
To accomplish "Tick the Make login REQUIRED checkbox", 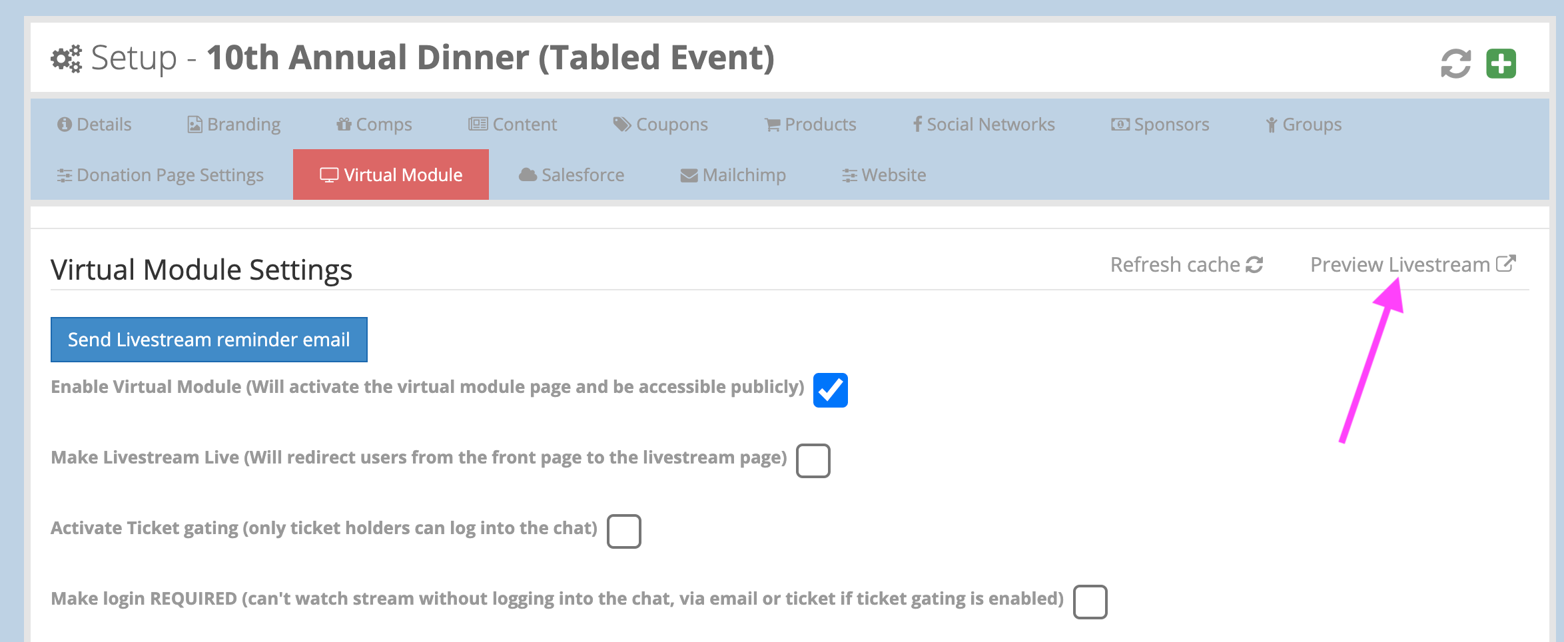I will pos(1090,602).
